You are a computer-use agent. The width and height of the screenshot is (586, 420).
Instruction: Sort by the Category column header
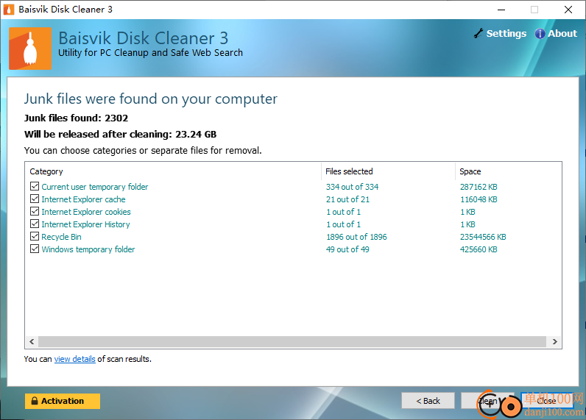pyautogui.click(x=46, y=171)
